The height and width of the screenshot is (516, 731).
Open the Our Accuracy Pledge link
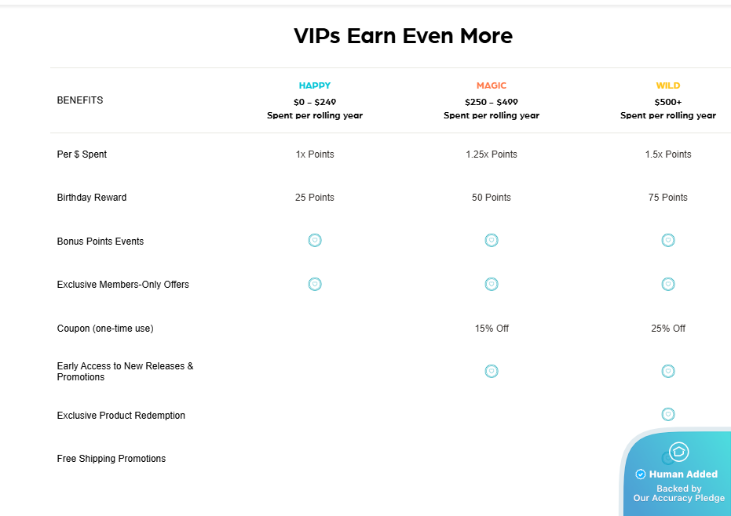point(679,498)
